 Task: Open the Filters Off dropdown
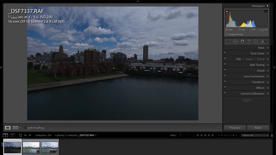pyautogui.click(x=255, y=135)
